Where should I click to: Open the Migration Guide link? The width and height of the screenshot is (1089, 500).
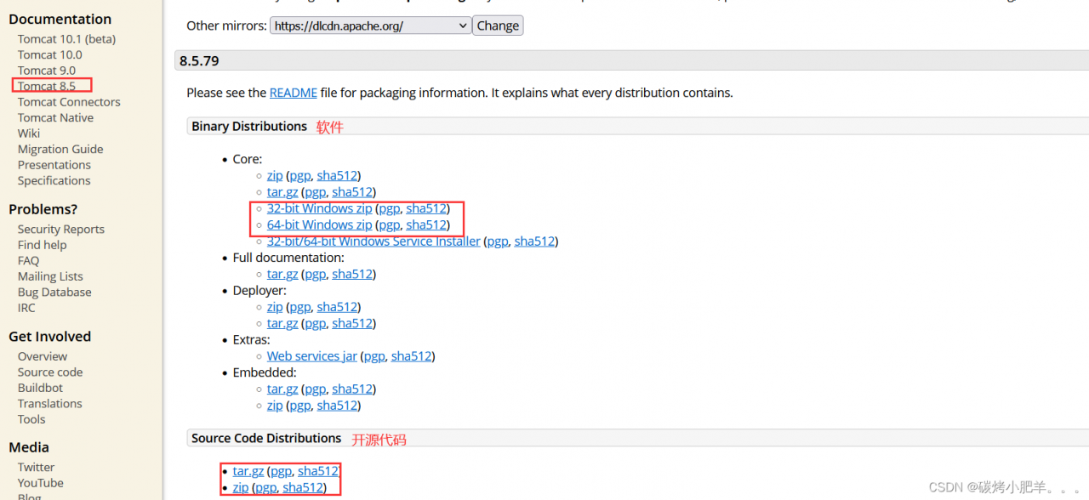click(x=60, y=149)
